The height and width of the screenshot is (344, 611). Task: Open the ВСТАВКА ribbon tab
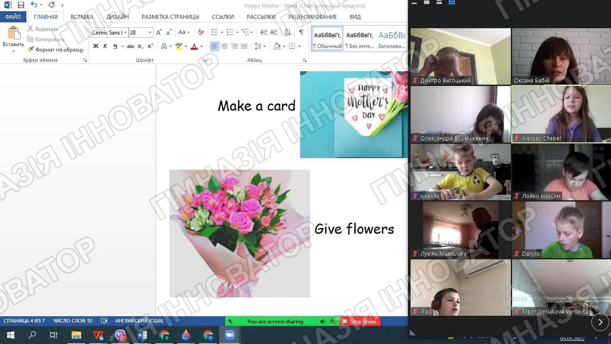tap(82, 17)
